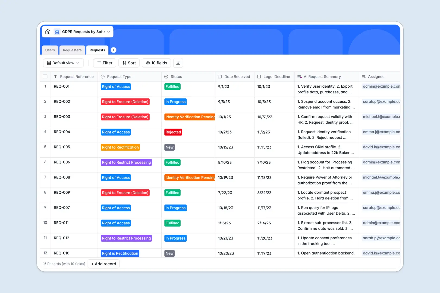The image size is (440, 293).
Task: Click the grid icon inside Default view button
Action: 49,63
